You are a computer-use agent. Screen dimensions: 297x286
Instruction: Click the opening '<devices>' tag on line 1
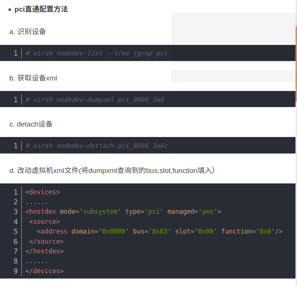point(43,192)
